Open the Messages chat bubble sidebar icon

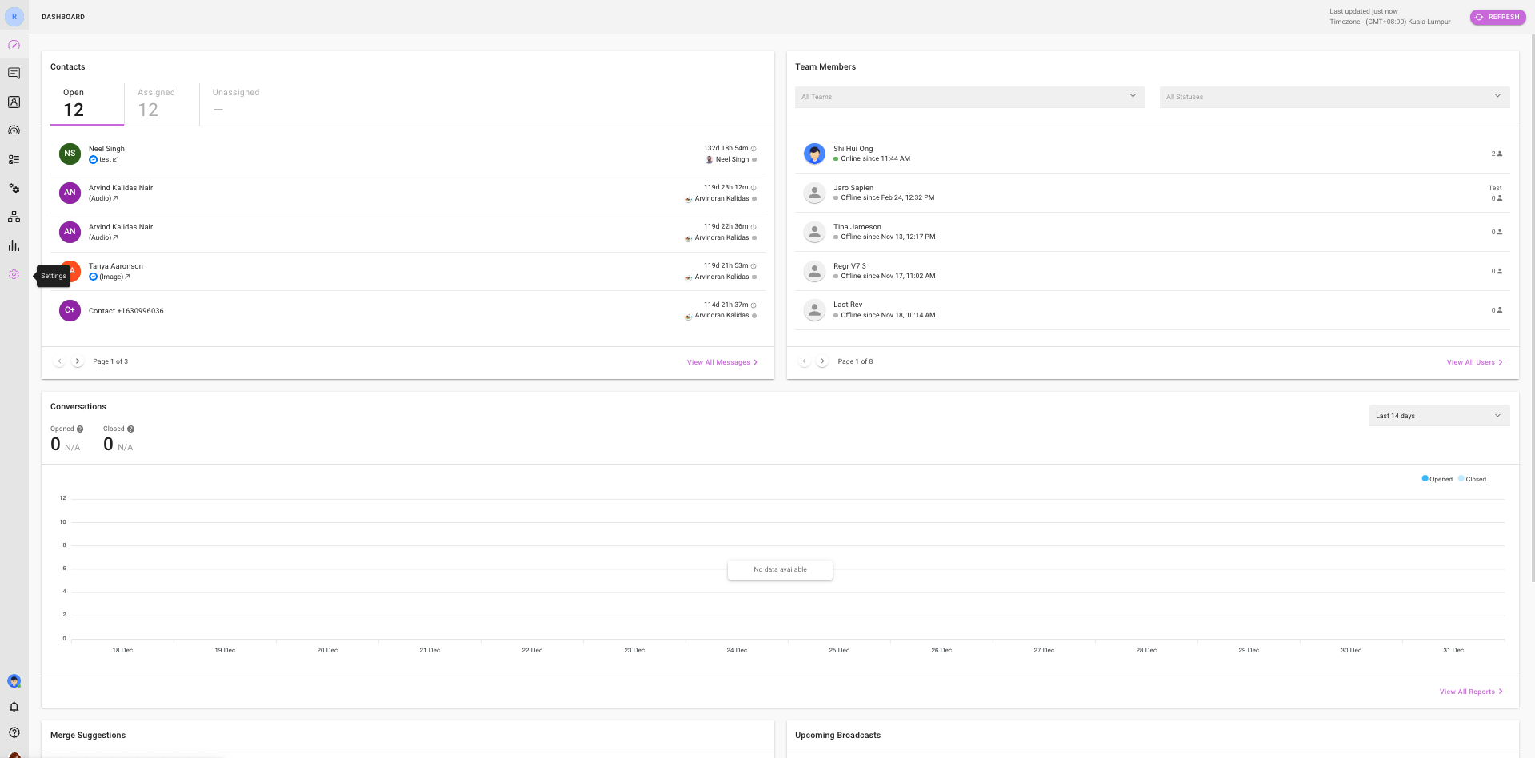coord(14,73)
